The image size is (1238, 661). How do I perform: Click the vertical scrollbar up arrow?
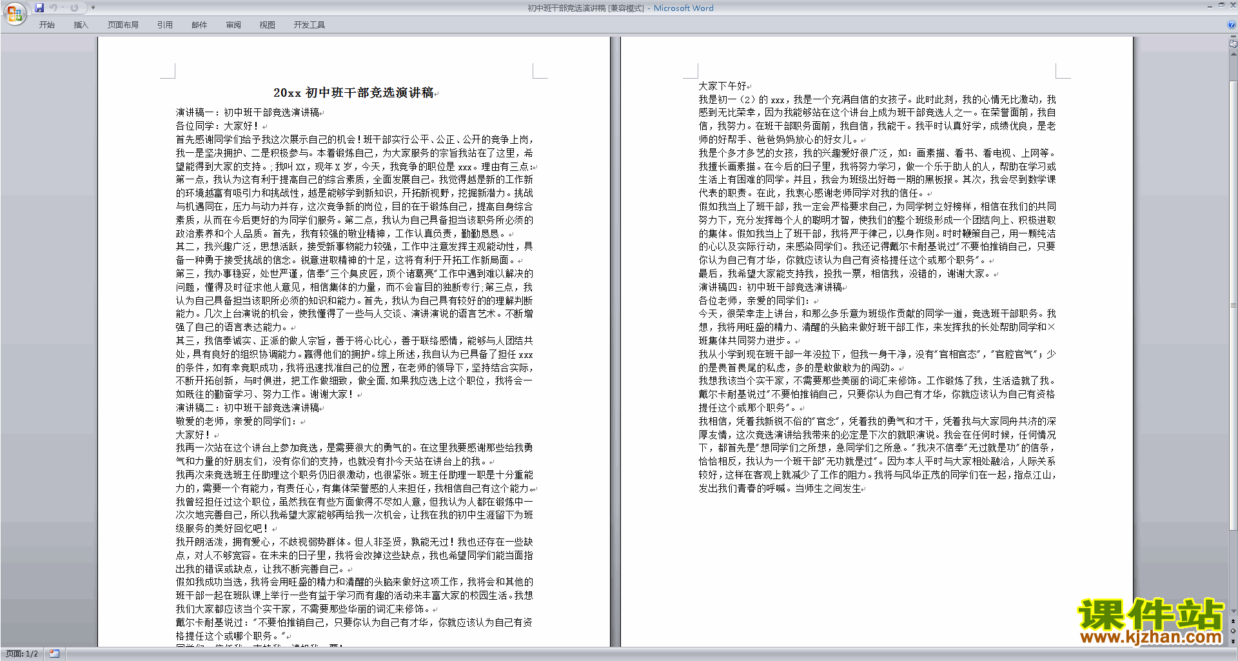[x=1233, y=54]
